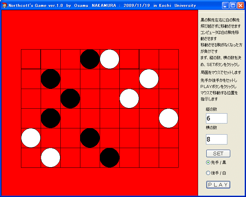The image size is (246, 197).
Task: Click the empty top-right corner cell of the board
Action: tap(169, 59)
